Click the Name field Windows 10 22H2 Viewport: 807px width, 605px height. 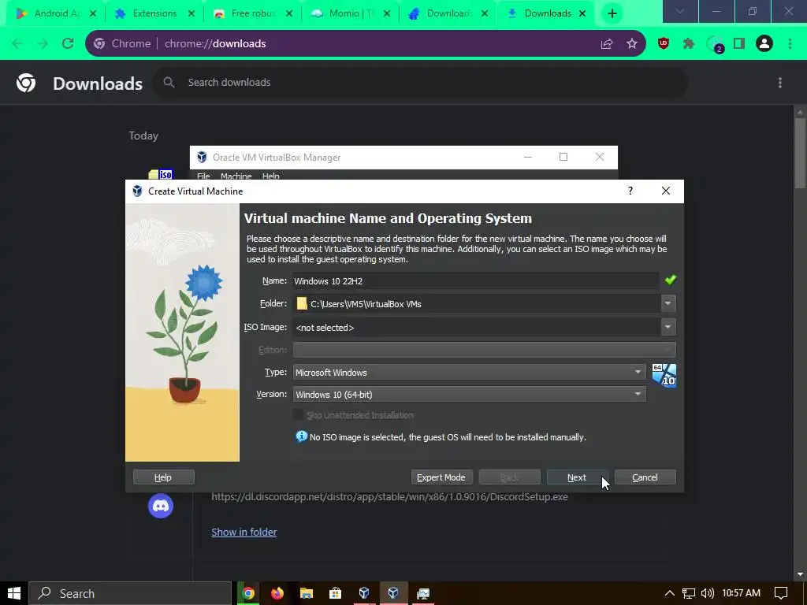(476, 281)
